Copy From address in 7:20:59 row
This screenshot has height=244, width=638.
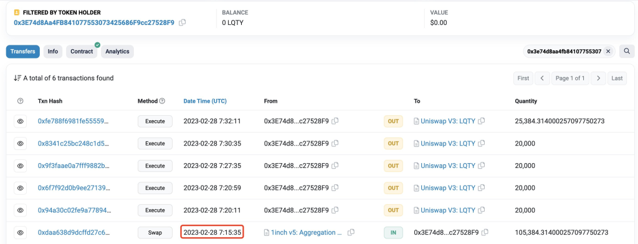pos(335,188)
